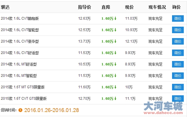187x117 pixels.
Task: Open the 2014款 1.6L MT舒适型 link
Action: point(19,64)
